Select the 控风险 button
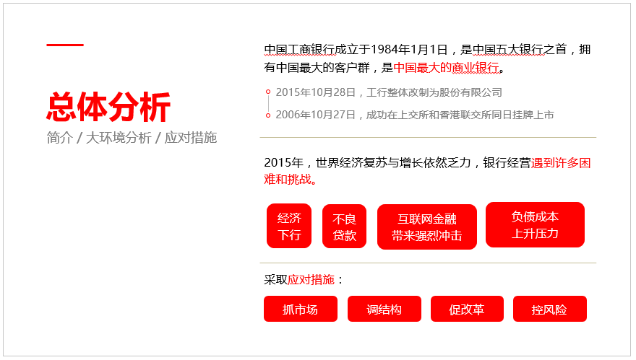 (x=549, y=309)
